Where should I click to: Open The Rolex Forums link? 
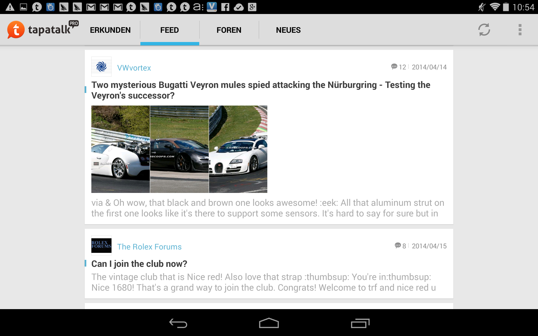(x=149, y=247)
